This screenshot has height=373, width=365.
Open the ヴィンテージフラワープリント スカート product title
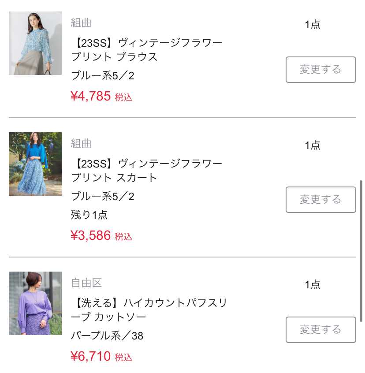[146, 171]
